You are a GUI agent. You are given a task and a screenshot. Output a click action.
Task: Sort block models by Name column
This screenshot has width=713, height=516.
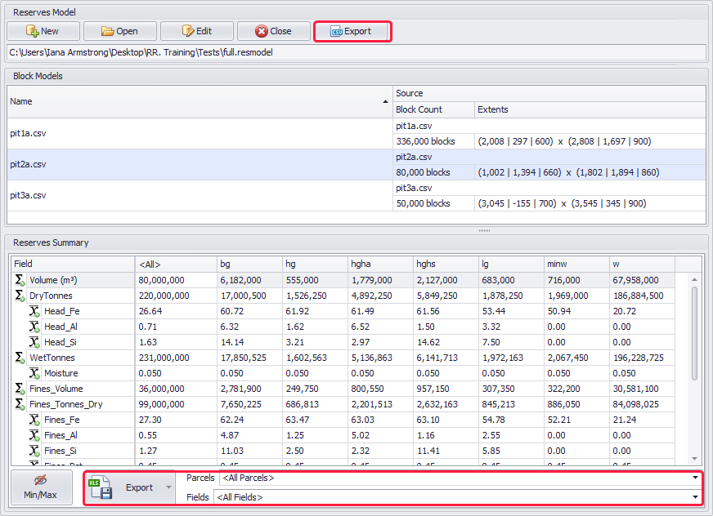point(196,101)
